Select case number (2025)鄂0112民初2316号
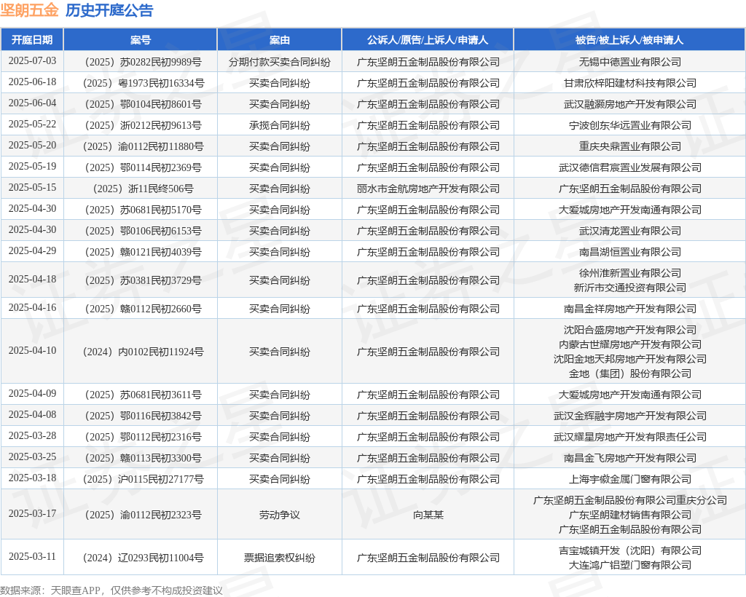The height and width of the screenshot is (597, 746). (141, 437)
